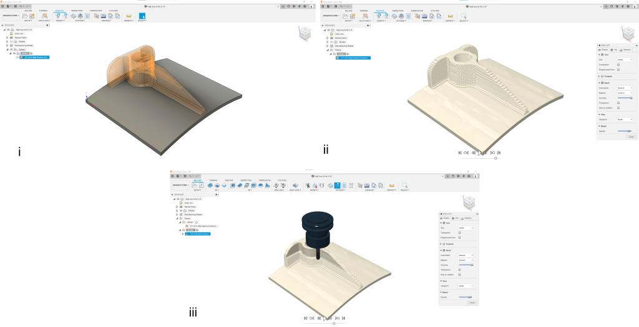This screenshot has width=639, height=327.
Task: Click Close button in screenshot iii Simulate panel
Action: coord(472,303)
